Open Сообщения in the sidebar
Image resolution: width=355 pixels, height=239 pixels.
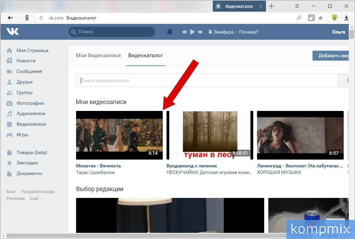click(x=29, y=71)
